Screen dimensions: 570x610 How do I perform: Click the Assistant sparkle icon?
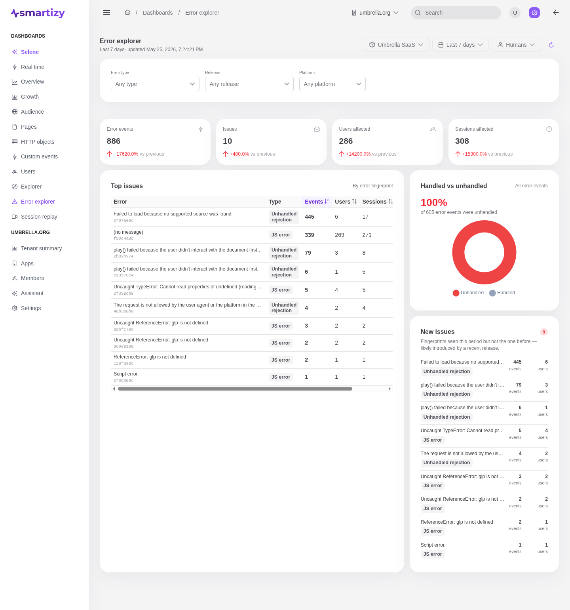pyautogui.click(x=15, y=293)
